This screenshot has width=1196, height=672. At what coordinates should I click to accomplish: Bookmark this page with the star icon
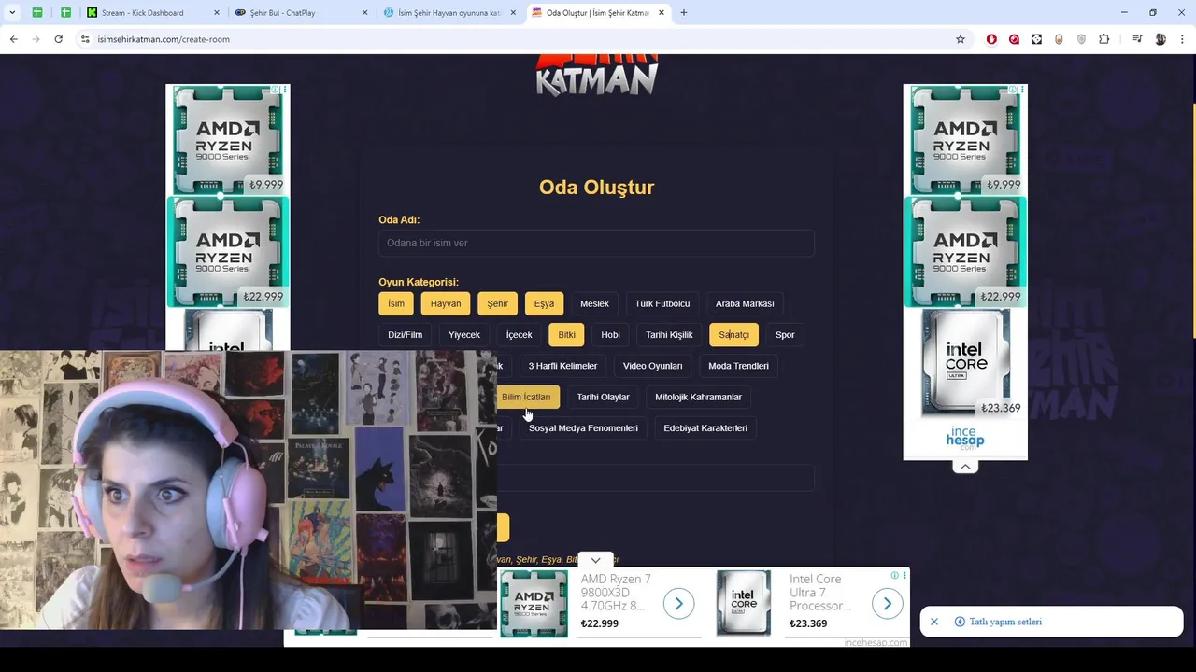[x=960, y=39]
